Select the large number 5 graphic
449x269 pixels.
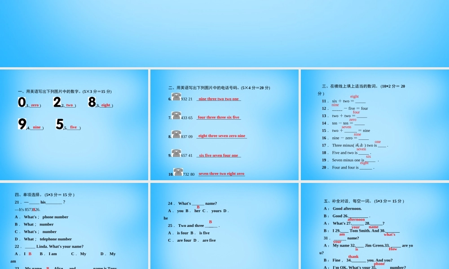tap(59, 124)
